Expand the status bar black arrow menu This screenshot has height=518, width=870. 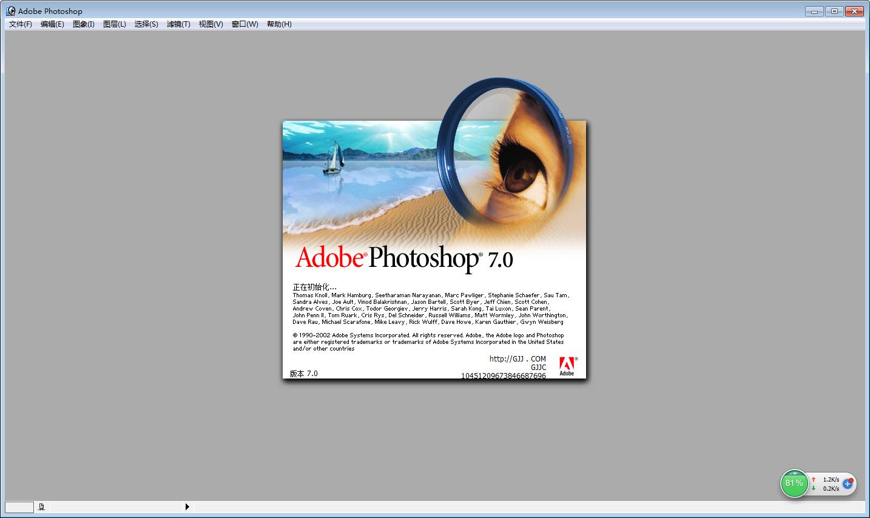(187, 507)
